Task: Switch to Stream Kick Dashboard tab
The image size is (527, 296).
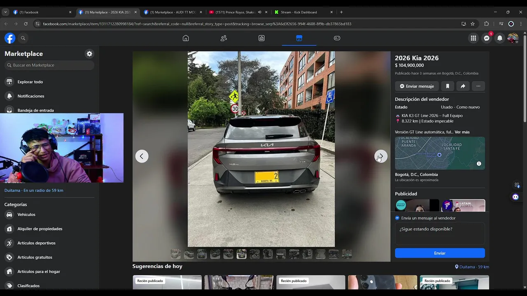Action: (x=303, y=12)
